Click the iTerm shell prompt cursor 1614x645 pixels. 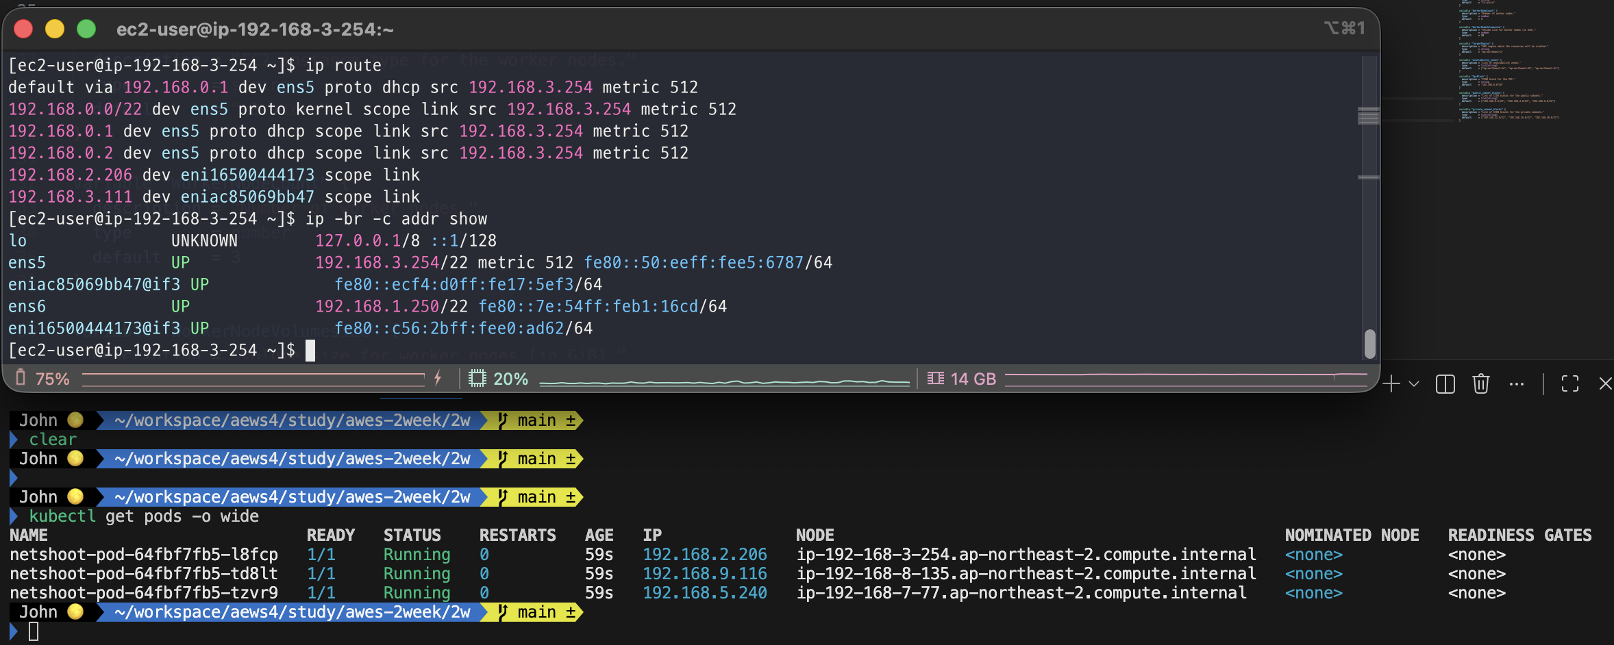[310, 351]
